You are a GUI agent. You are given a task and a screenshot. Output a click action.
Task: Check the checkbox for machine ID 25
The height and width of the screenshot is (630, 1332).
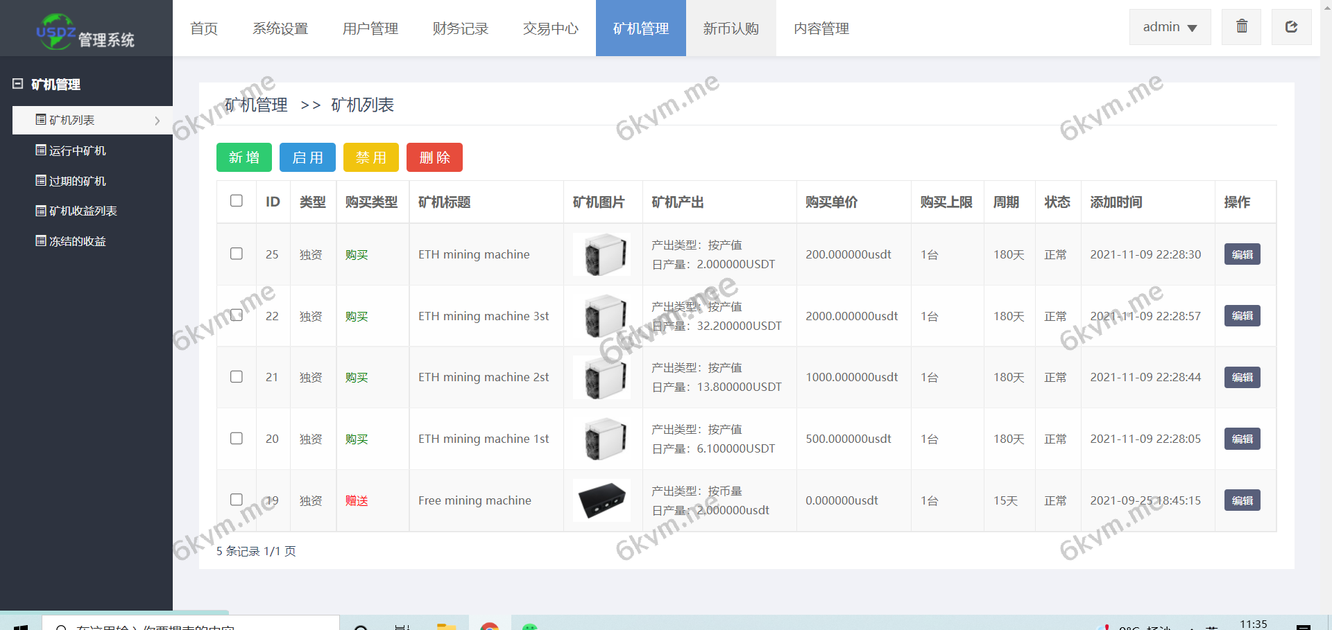(x=236, y=254)
